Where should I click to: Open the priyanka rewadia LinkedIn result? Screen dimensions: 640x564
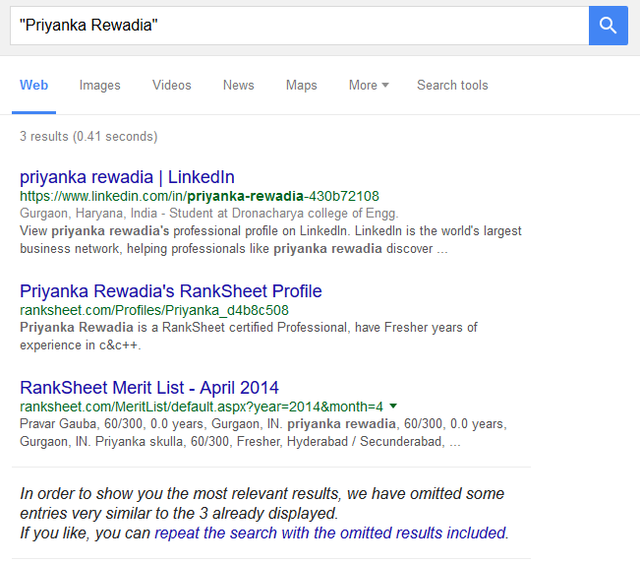(x=127, y=177)
